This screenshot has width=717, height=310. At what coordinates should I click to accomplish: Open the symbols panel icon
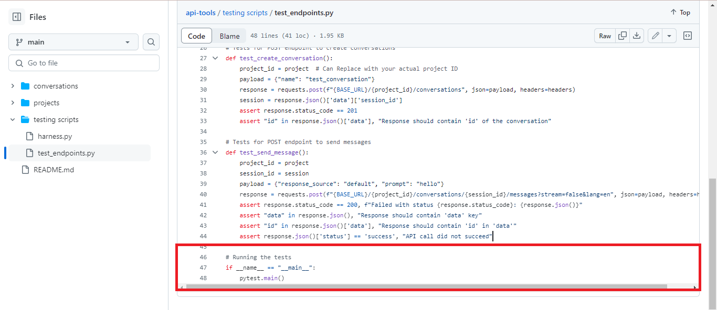coord(688,36)
